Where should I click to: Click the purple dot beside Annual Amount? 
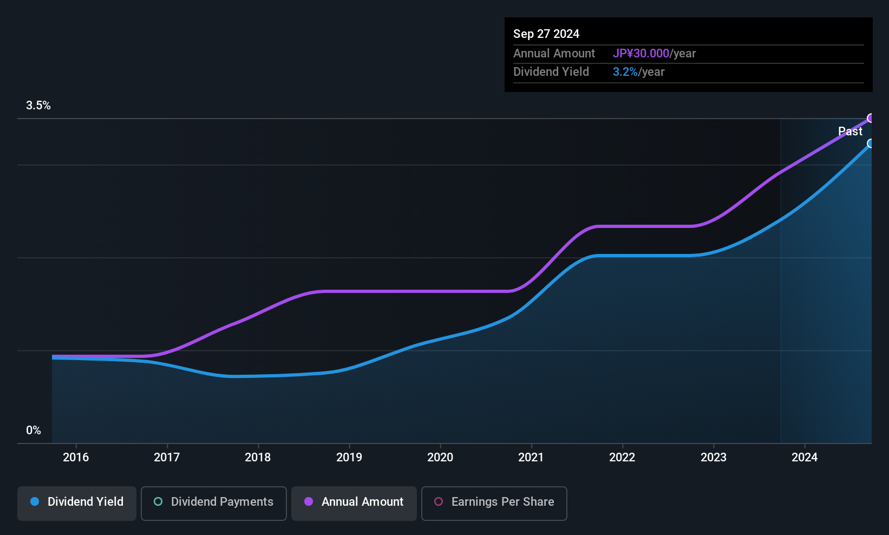pos(309,502)
